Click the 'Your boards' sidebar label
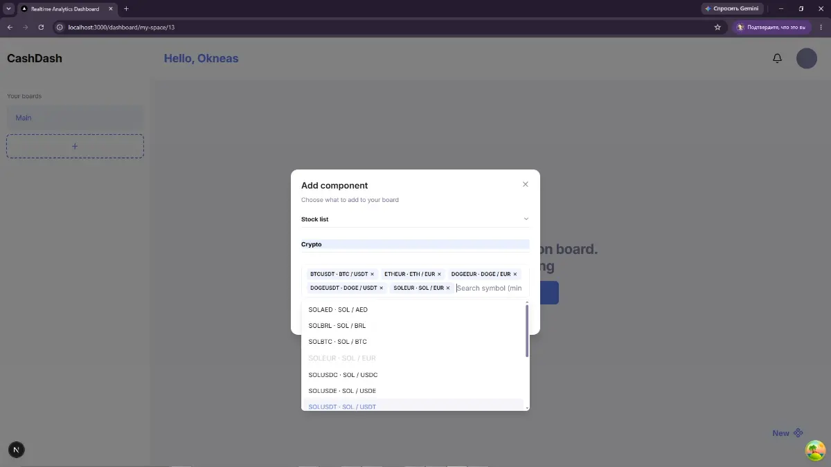This screenshot has height=467, width=831. tap(24, 96)
